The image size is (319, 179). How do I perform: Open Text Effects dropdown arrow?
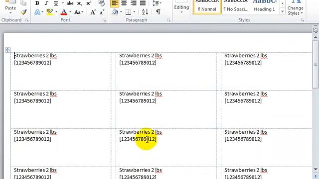pyautogui.click(x=42, y=12)
